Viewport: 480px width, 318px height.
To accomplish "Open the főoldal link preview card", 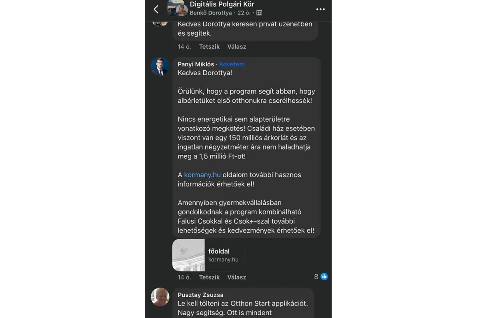I will click(x=223, y=255).
